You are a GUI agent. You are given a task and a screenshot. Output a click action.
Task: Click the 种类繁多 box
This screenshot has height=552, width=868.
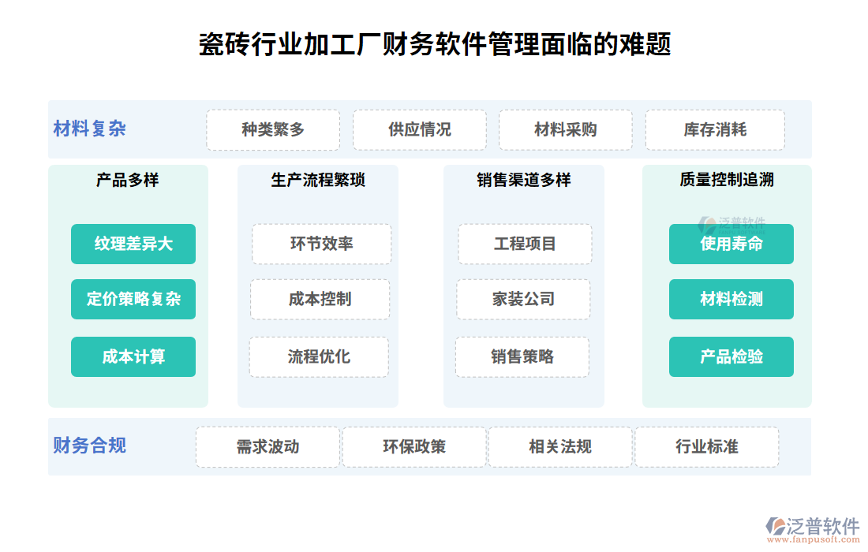(273, 129)
